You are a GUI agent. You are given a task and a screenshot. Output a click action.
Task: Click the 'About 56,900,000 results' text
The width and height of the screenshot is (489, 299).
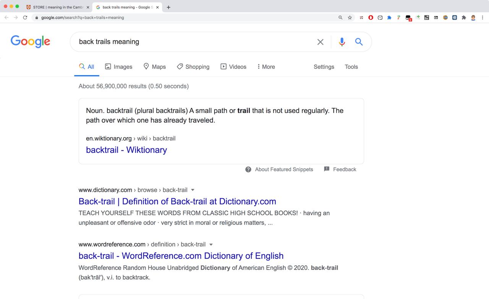[x=134, y=86]
